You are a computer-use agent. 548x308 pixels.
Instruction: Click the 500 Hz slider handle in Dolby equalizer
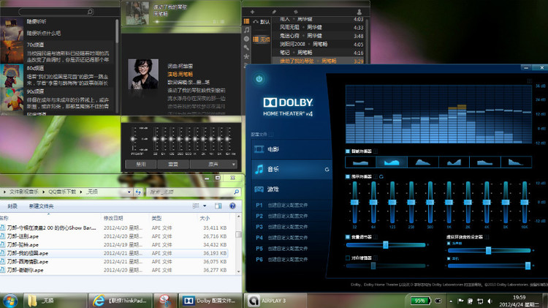(x=430, y=203)
